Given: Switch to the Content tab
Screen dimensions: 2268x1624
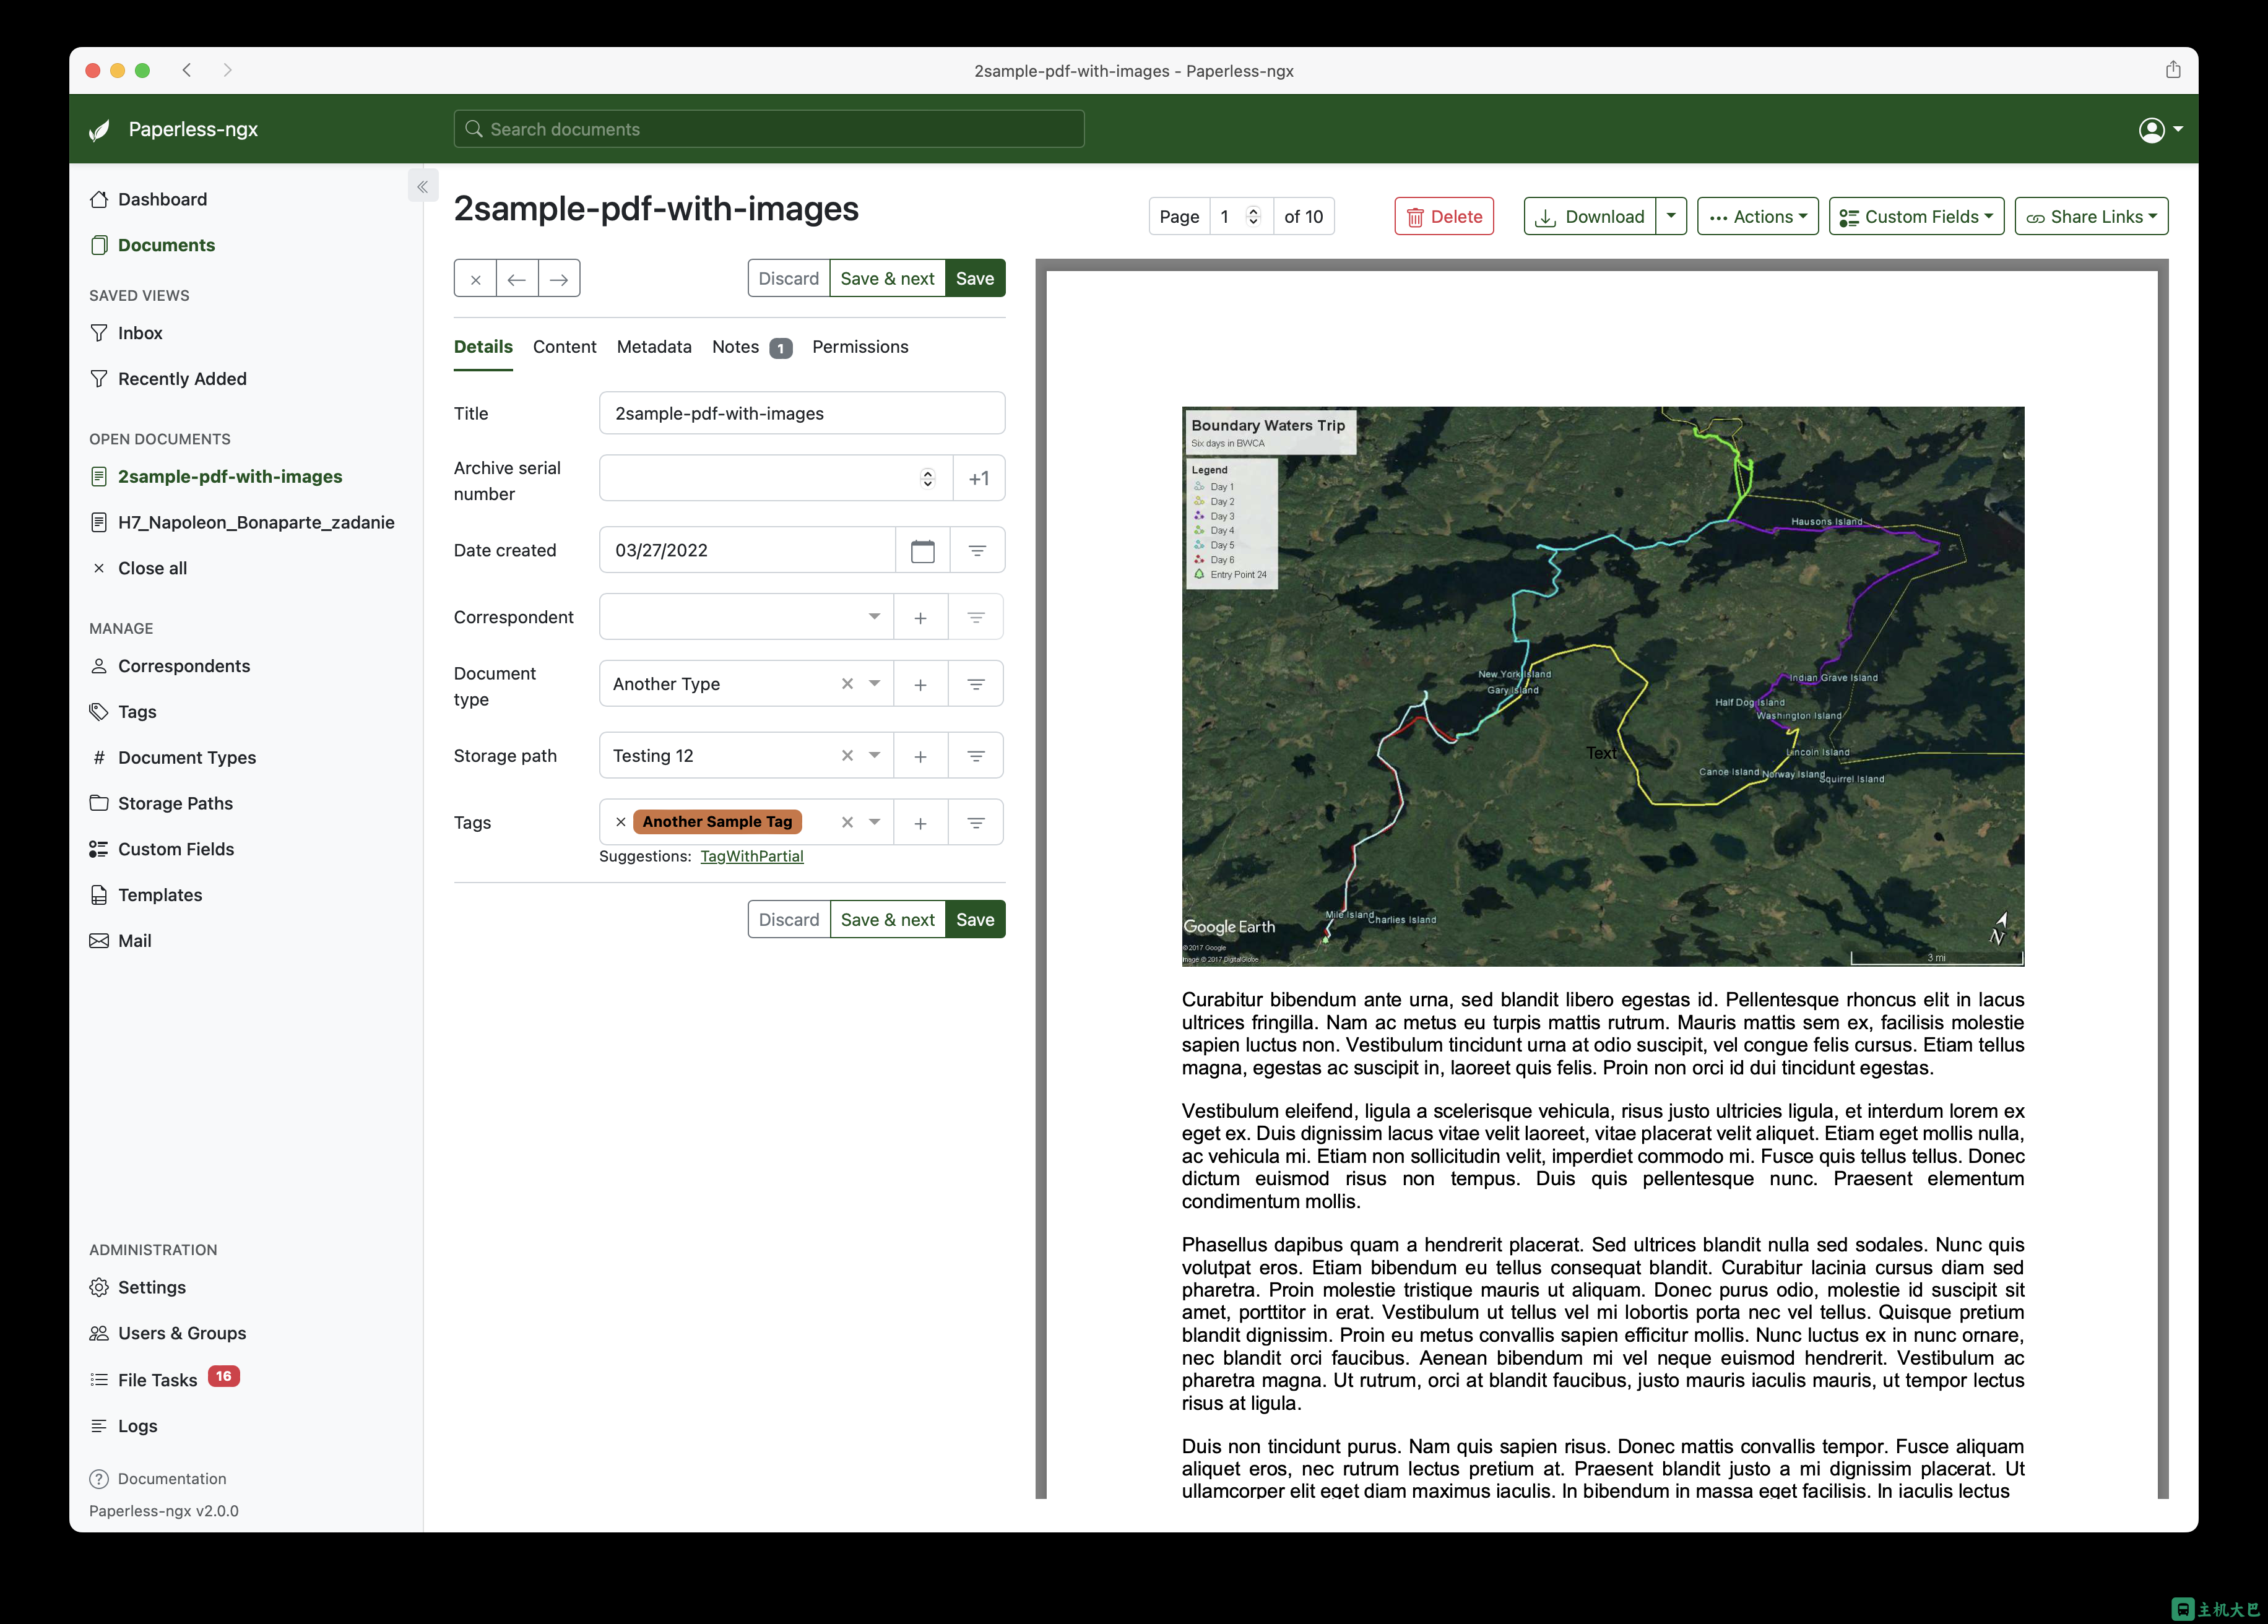Looking at the screenshot, I should (x=566, y=346).
